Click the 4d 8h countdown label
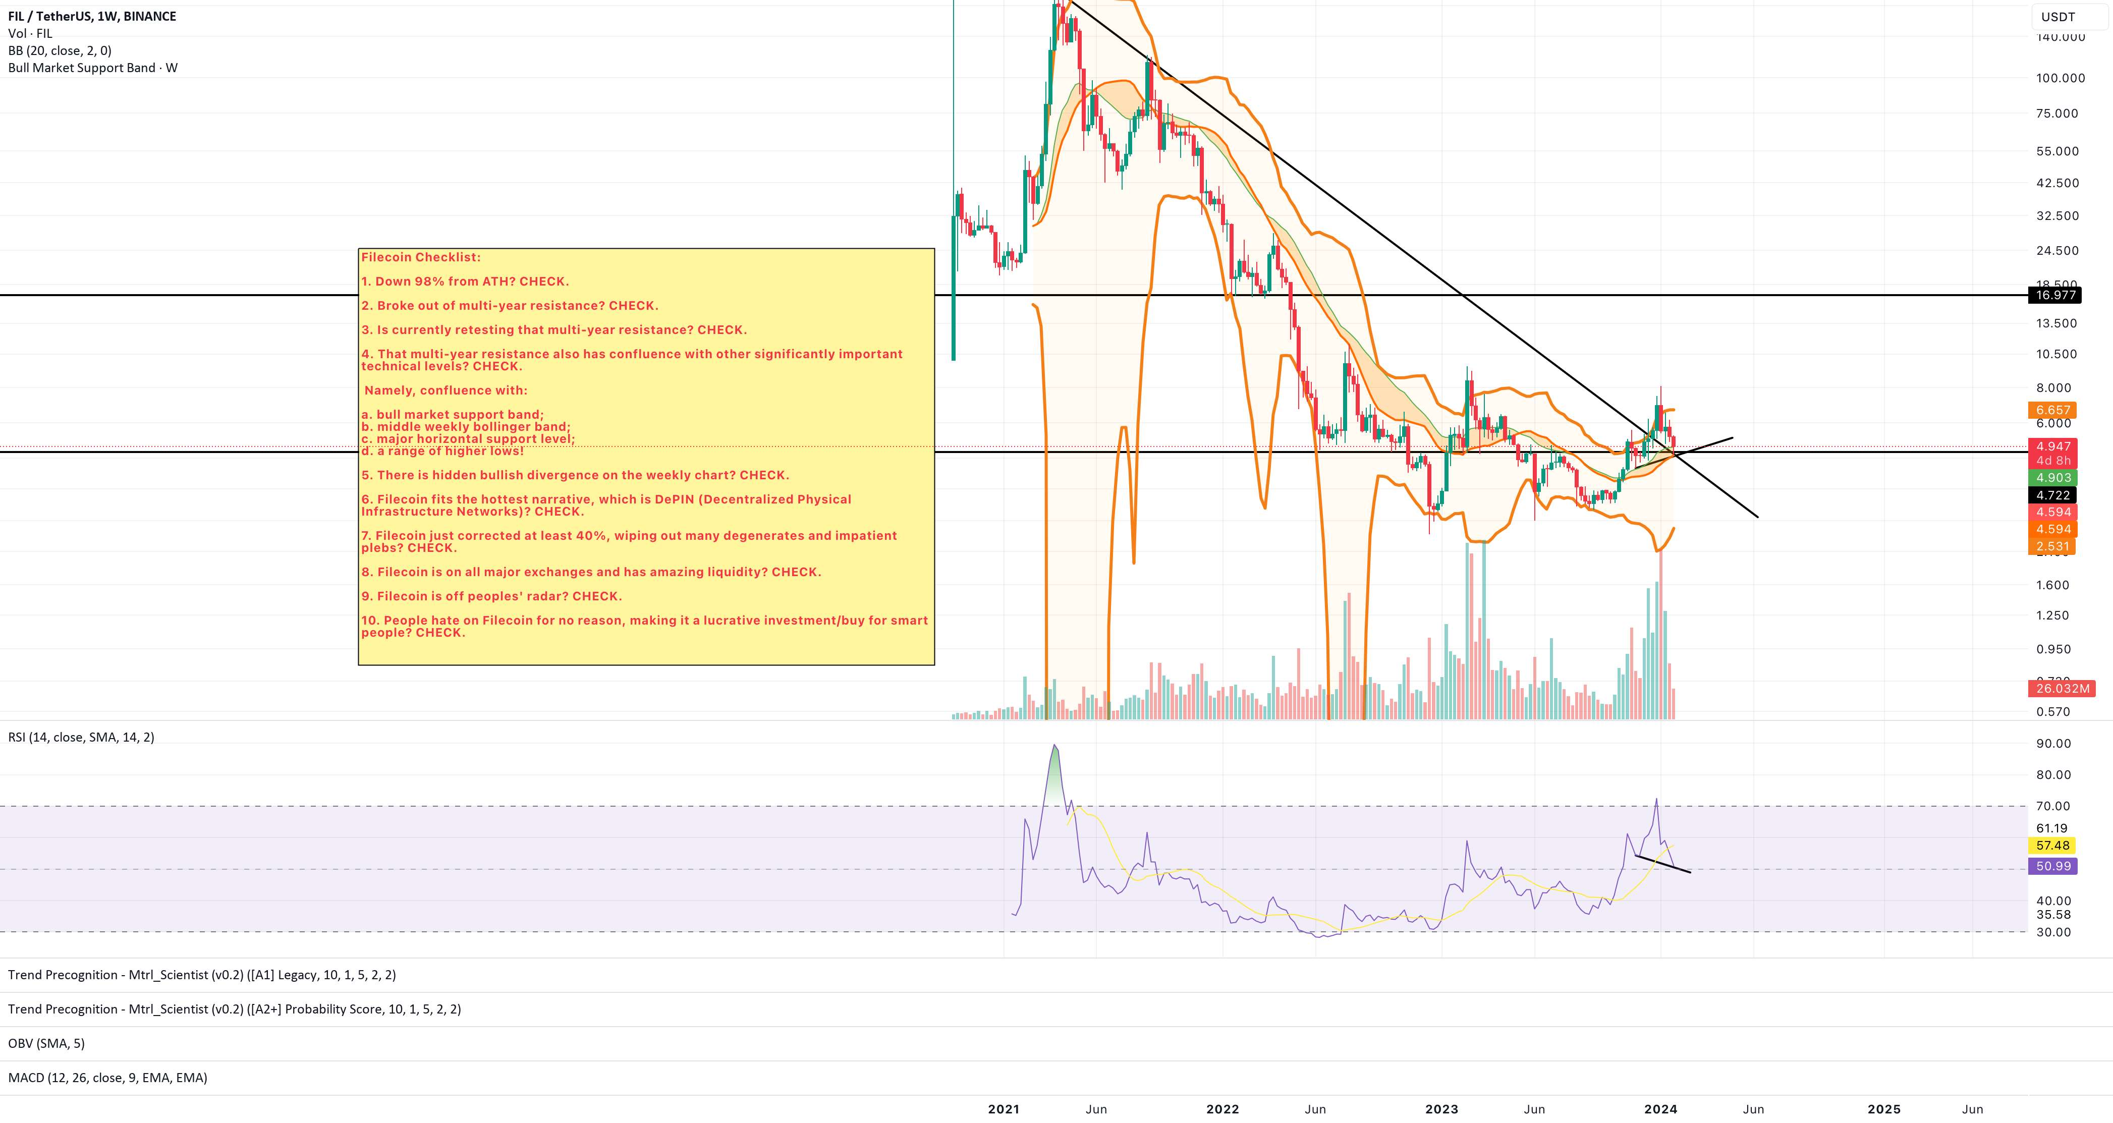Viewport: 2113px width, 1123px height. point(2052,461)
